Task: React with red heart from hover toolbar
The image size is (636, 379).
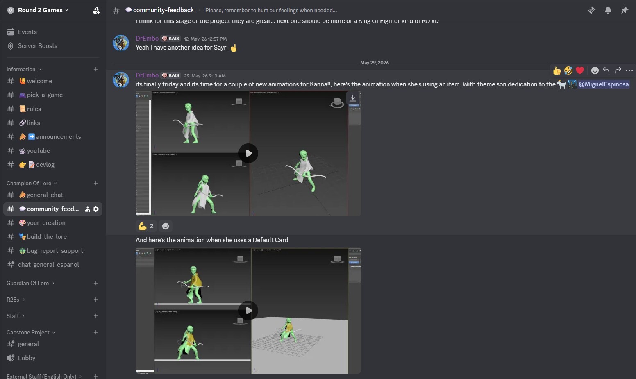Action: pyautogui.click(x=580, y=70)
